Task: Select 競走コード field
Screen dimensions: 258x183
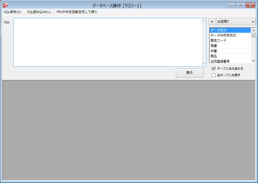Action: pyautogui.click(x=230, y=41)
